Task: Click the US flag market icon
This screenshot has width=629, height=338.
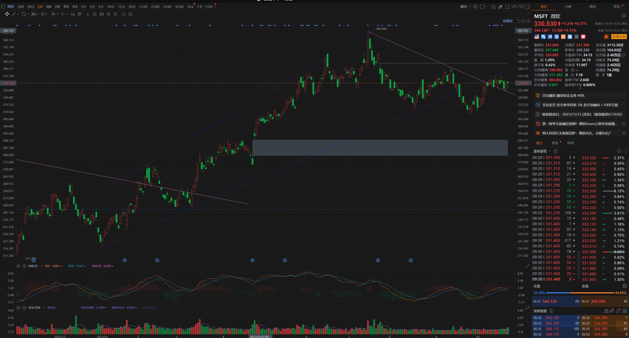Action: click(x=537, y=37)
